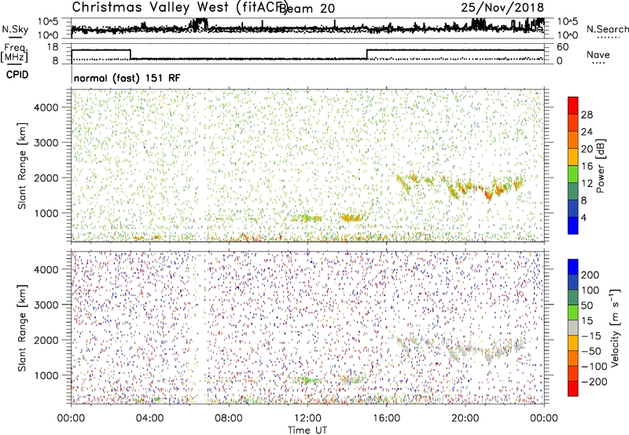Click the velocity panel 'Slant Range [km]' label

[x=22, y=327]
